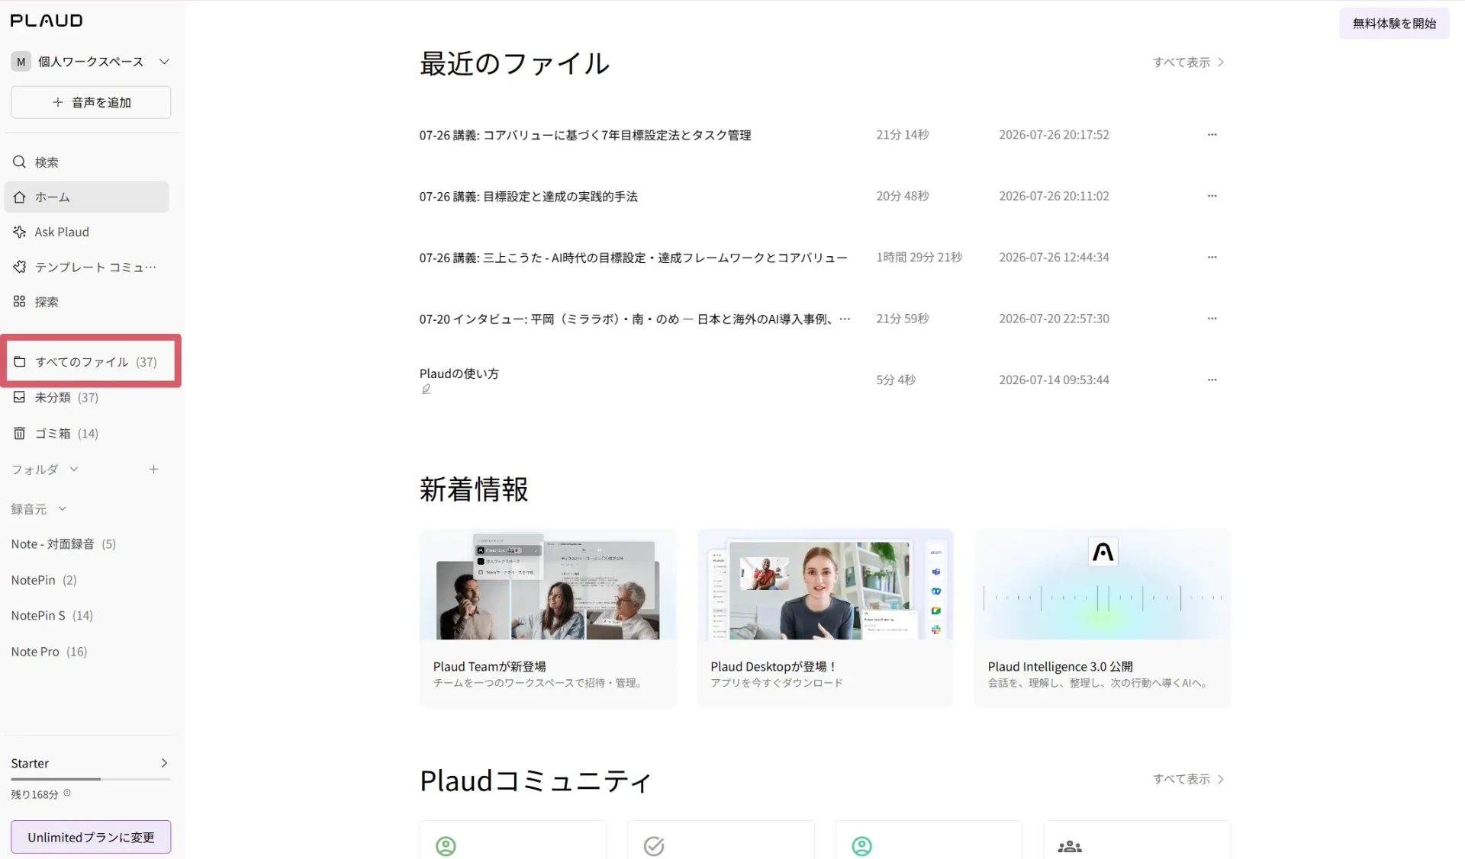This screenshot has height=859, width=1465.
Task: Click the search magnifier icon
Action: (20, 162)
